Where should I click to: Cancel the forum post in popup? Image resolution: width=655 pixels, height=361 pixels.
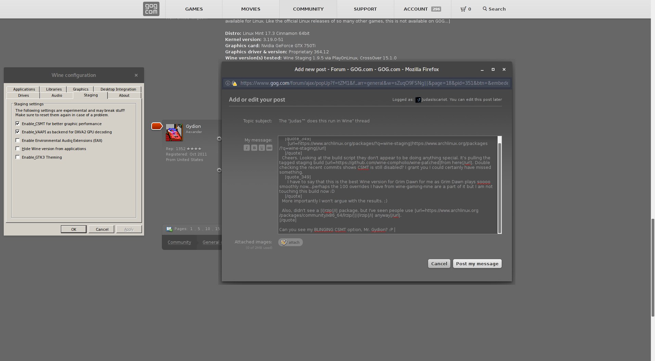(x=439, y=264)
